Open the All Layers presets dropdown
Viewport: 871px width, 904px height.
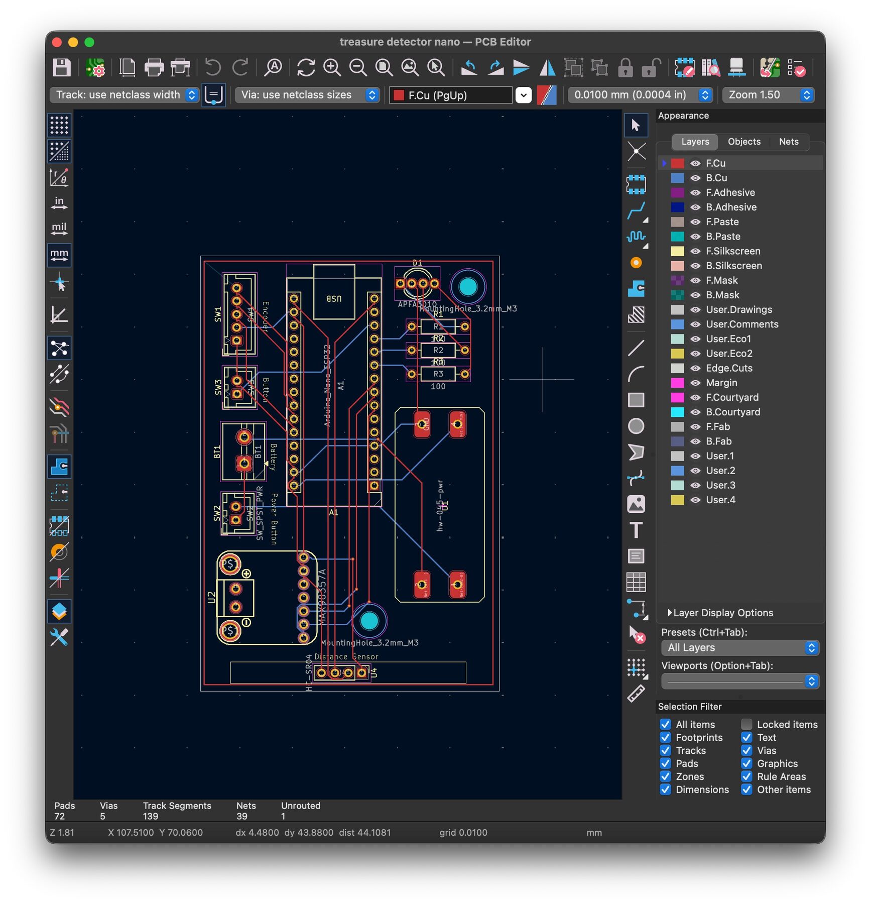740,648
